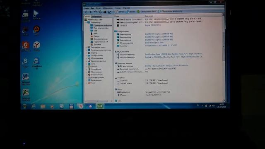The width and height of the screenshot is (265, 149).
Task: Open Yandex browser from taskbar
Action: [x=81, y=106]
